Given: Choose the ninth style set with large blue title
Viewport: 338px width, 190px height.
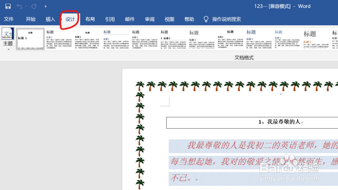Looking at the screenshot, I should click(259, 39).
